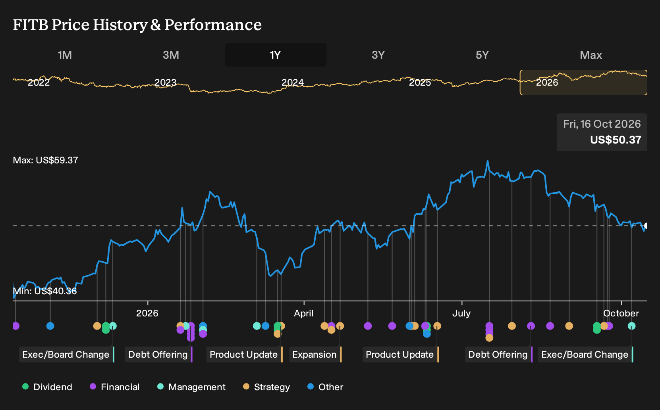
Task: Select the orange dot above the right Product Update label
Action: (437, 326)
